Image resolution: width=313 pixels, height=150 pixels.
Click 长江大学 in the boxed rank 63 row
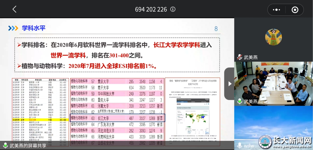(103, 118)
